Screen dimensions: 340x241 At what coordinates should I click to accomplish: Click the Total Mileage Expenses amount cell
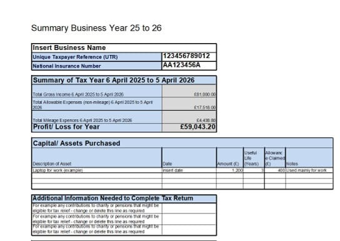tap(189, 117)
